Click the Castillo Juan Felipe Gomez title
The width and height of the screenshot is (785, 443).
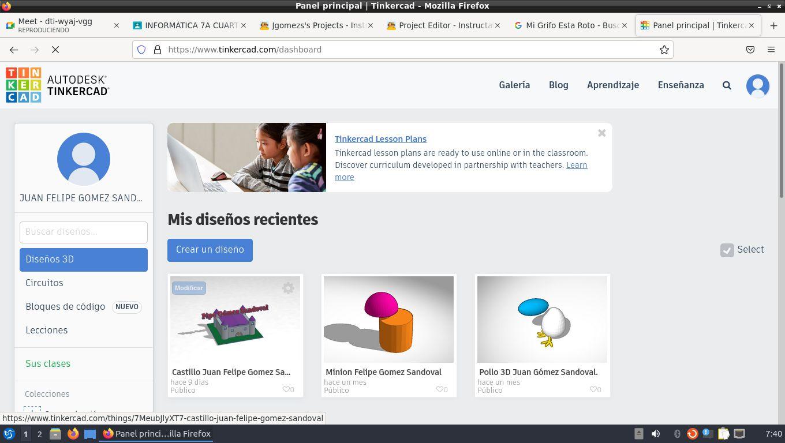click(231, 372)
